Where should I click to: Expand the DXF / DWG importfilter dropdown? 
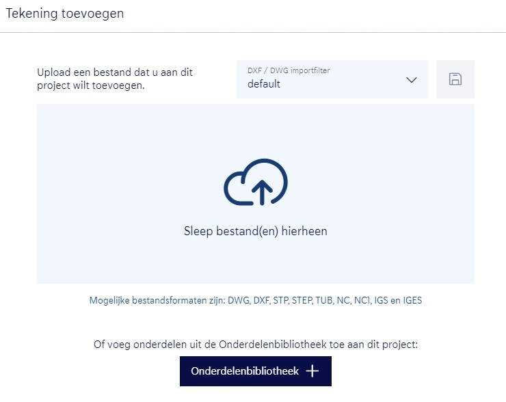(x=332, y=79)
